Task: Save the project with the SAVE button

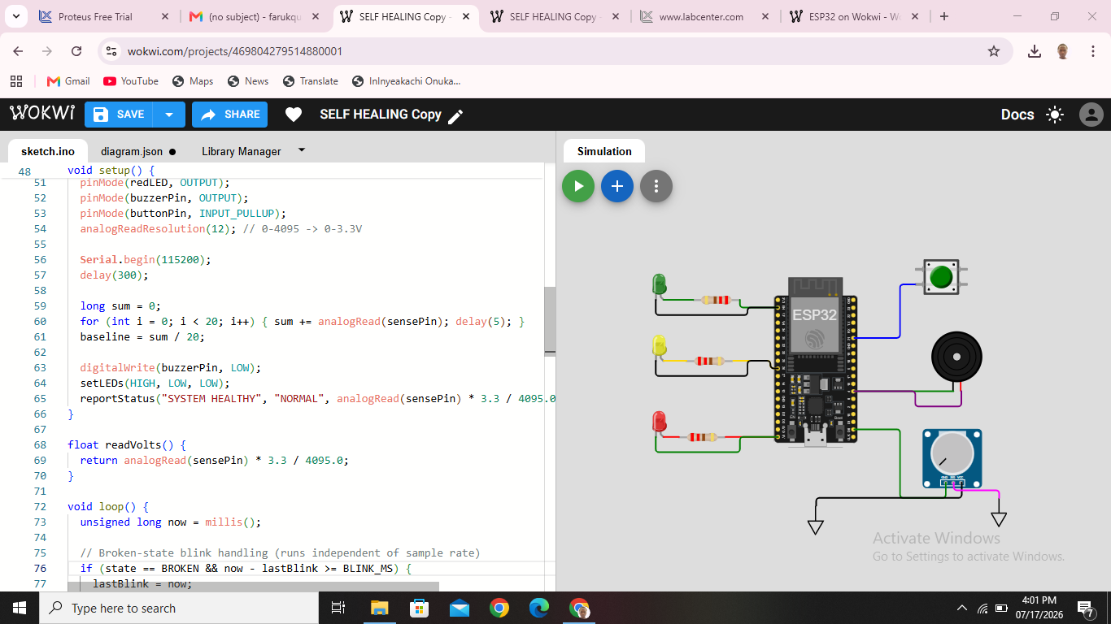Action: point(119,115)
